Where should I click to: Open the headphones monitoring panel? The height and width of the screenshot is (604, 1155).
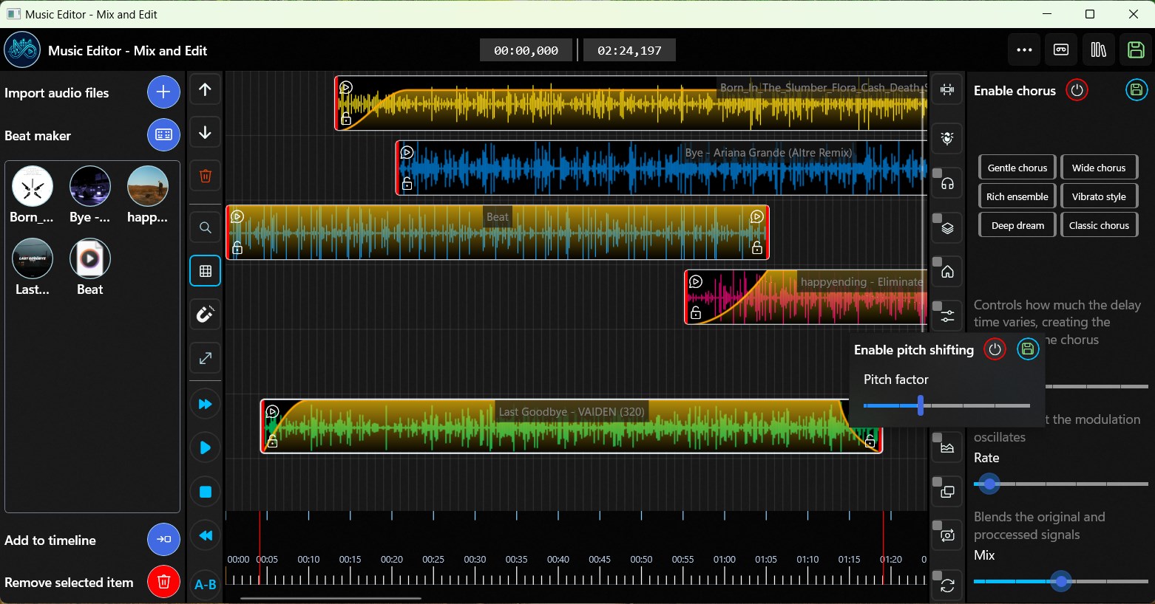point(946,182)
